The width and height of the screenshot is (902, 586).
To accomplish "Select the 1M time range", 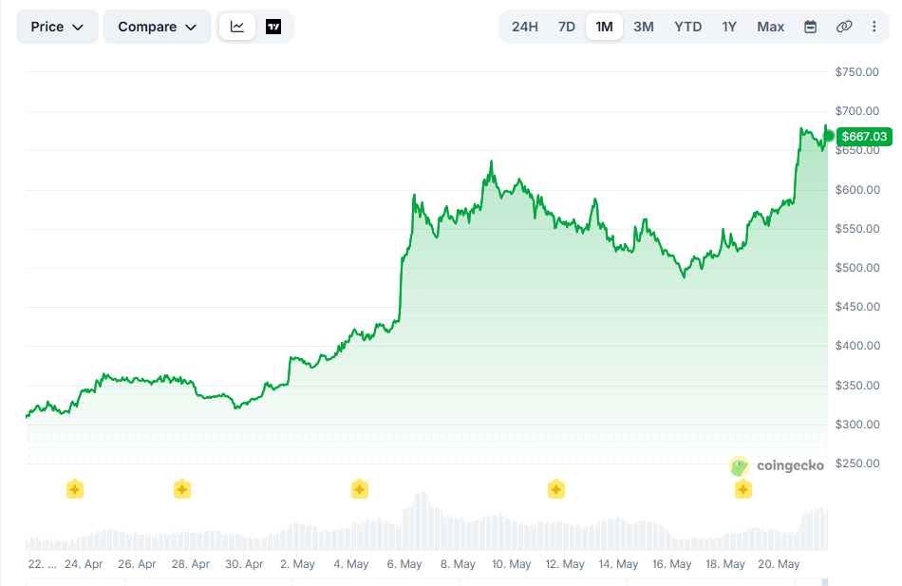I will coord(604,27).
